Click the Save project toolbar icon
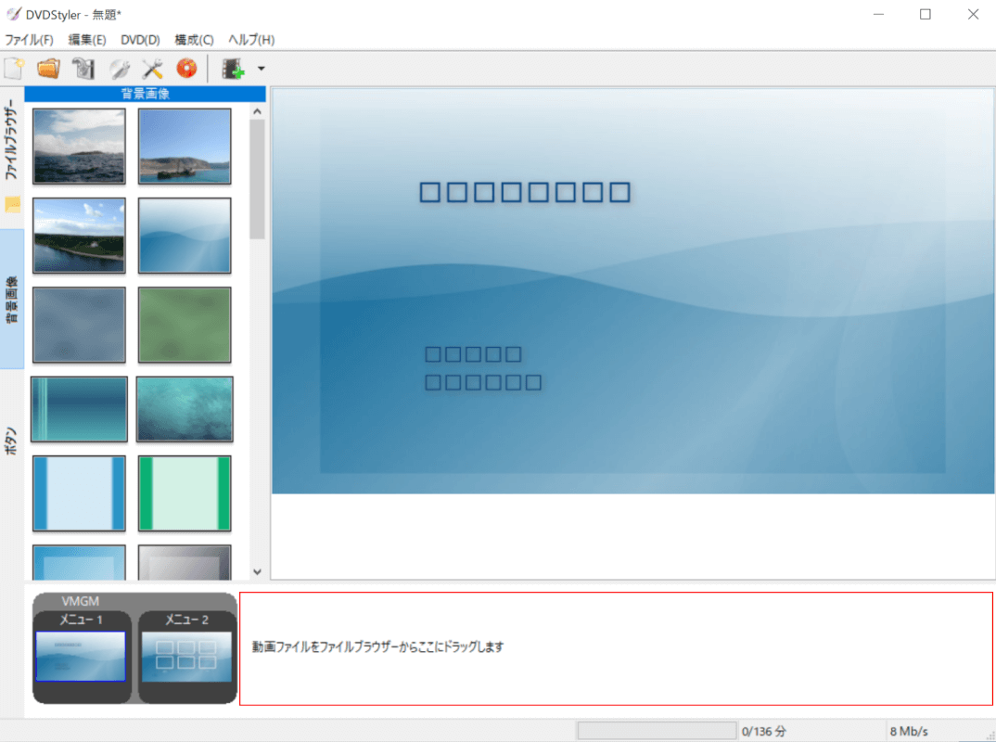996x742 pixels. click(x=83, y=69)
